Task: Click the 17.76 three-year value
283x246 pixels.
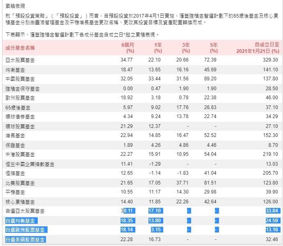Action: [x=182, y=107]
